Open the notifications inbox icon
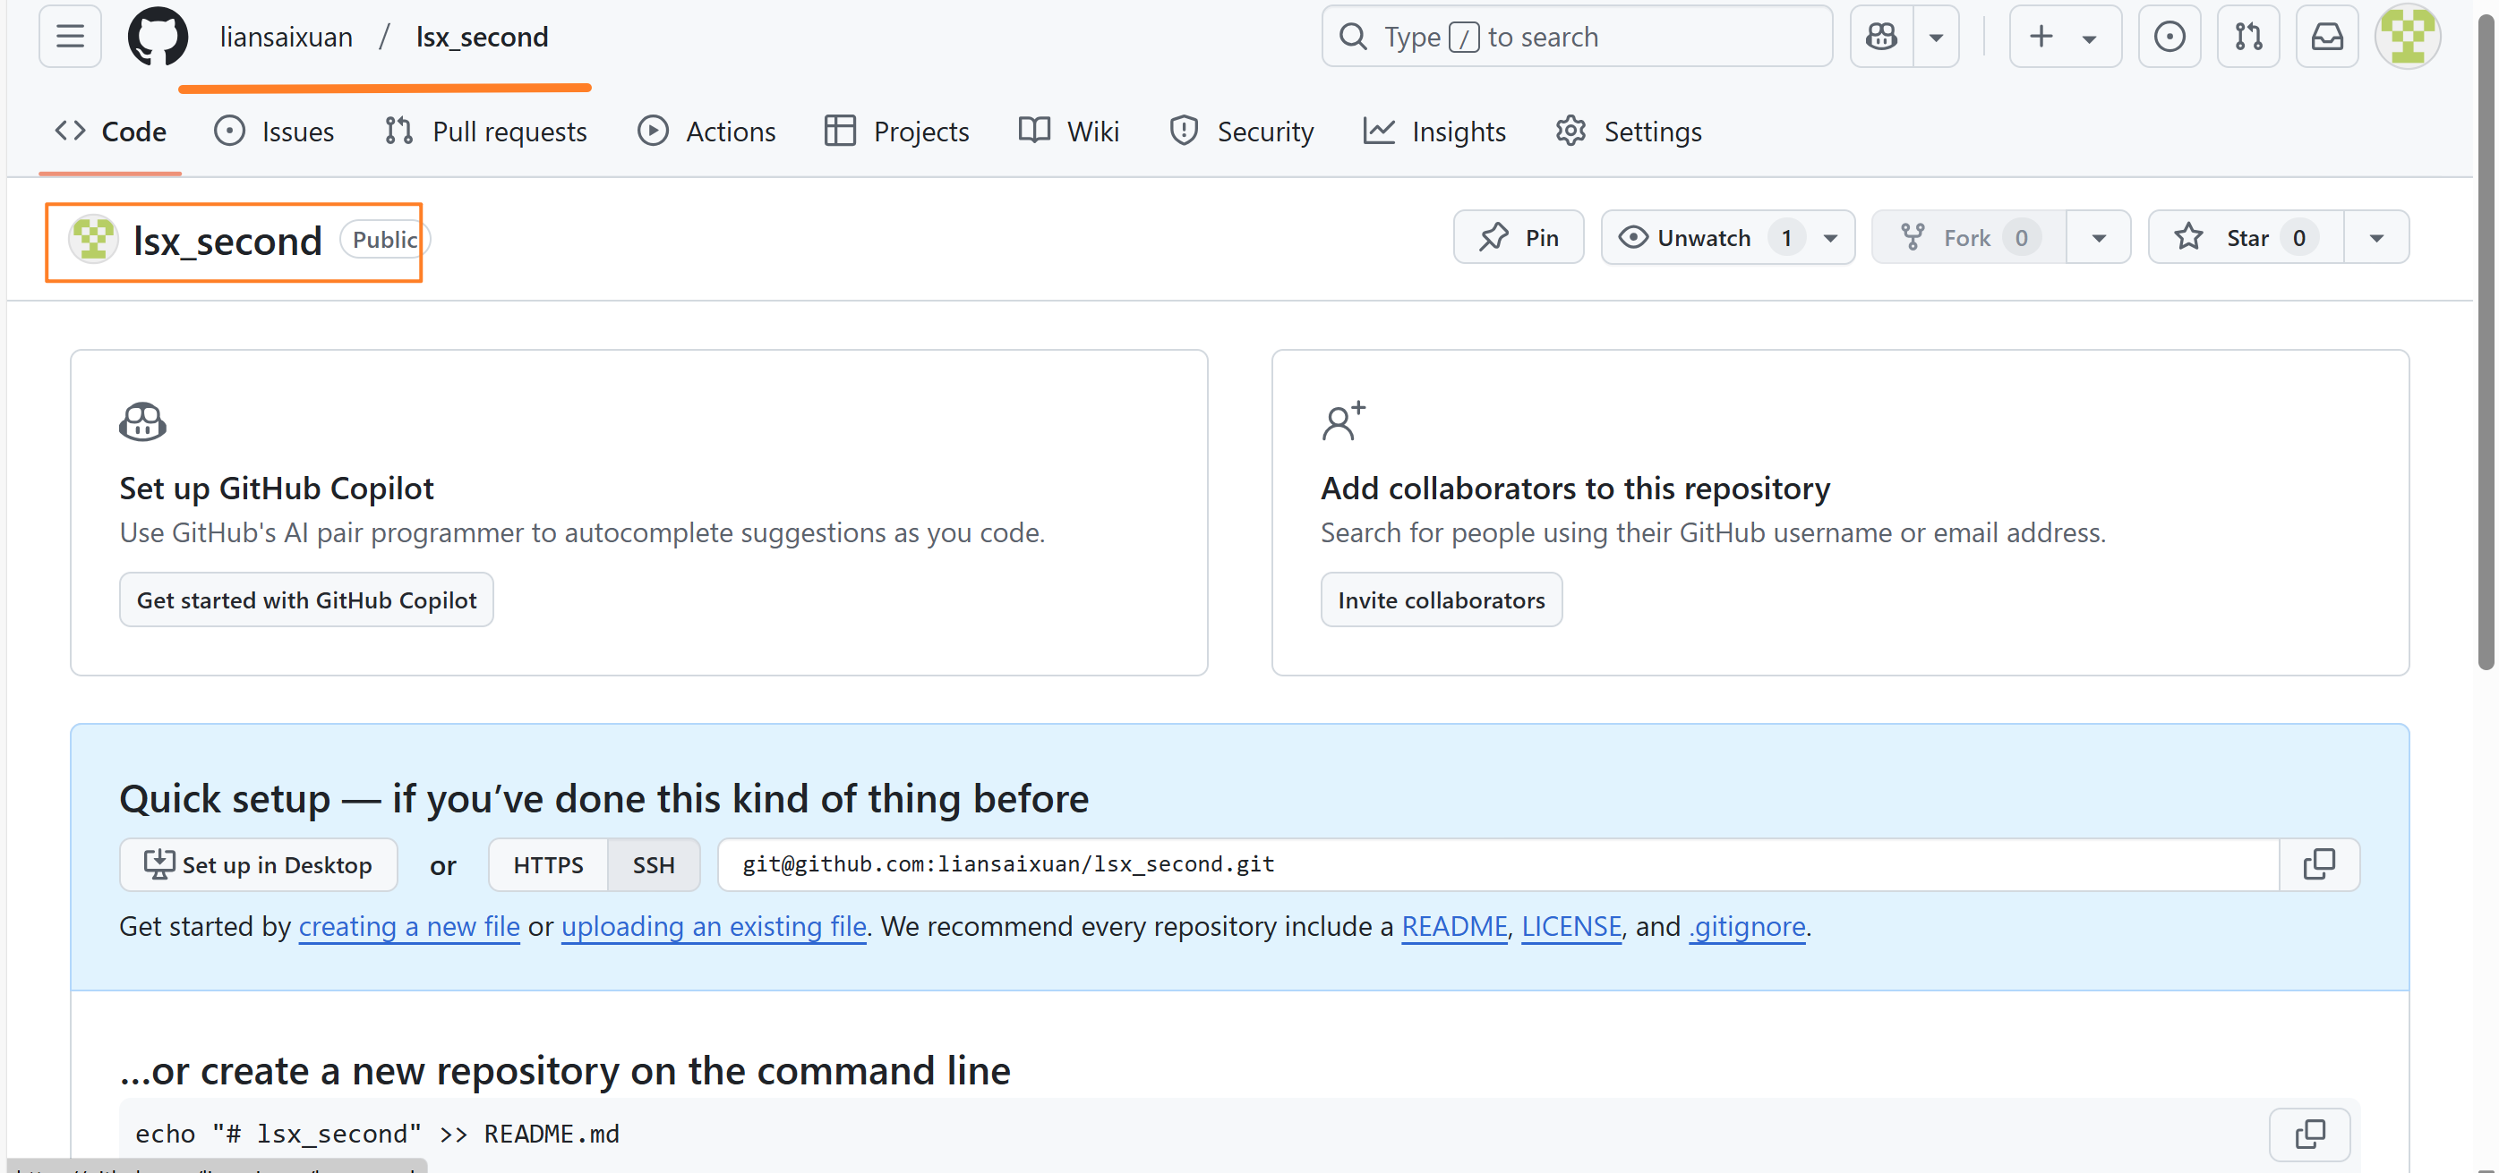This screenshot has height=1173, width=2499. [x=2326, y=37]
